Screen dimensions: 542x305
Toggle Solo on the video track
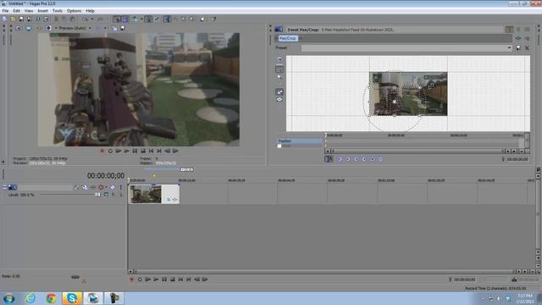coord(120,187)
